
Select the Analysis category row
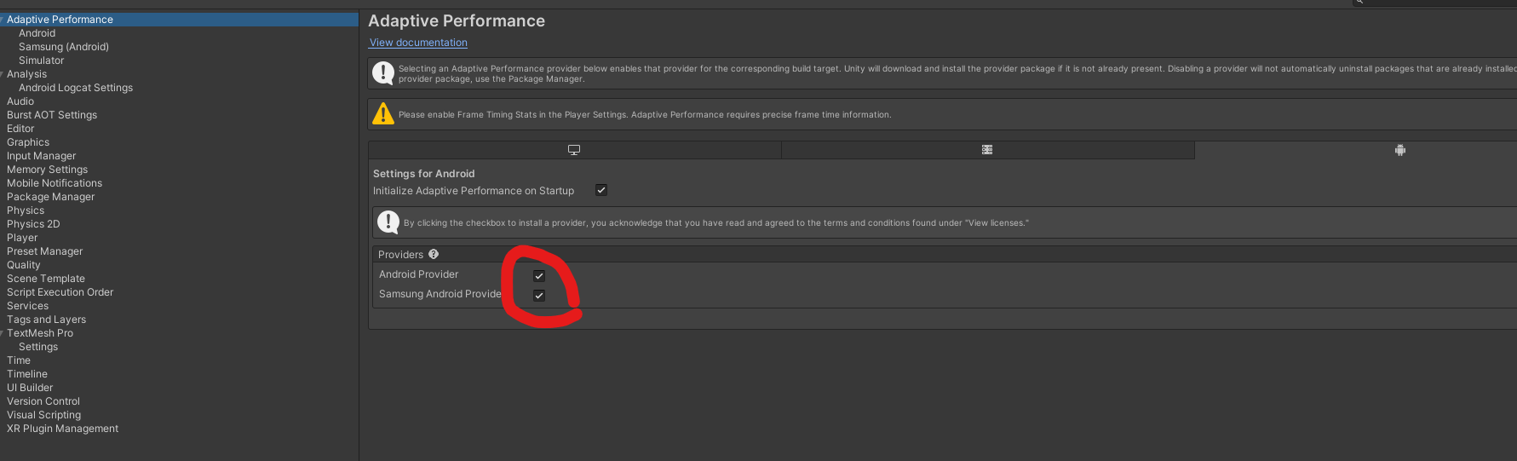[179, 74]
